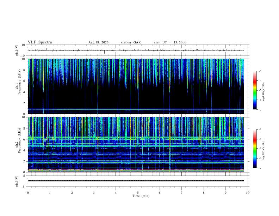Click the start UT 13:50:0 label
This screenshot has height=216, width=279.
pyautogui.click(x=170, y=42)
